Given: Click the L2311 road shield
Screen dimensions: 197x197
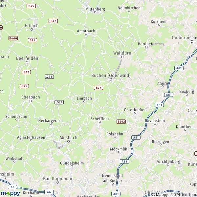Looking at the screenshot, I should [x=49, y=77].
